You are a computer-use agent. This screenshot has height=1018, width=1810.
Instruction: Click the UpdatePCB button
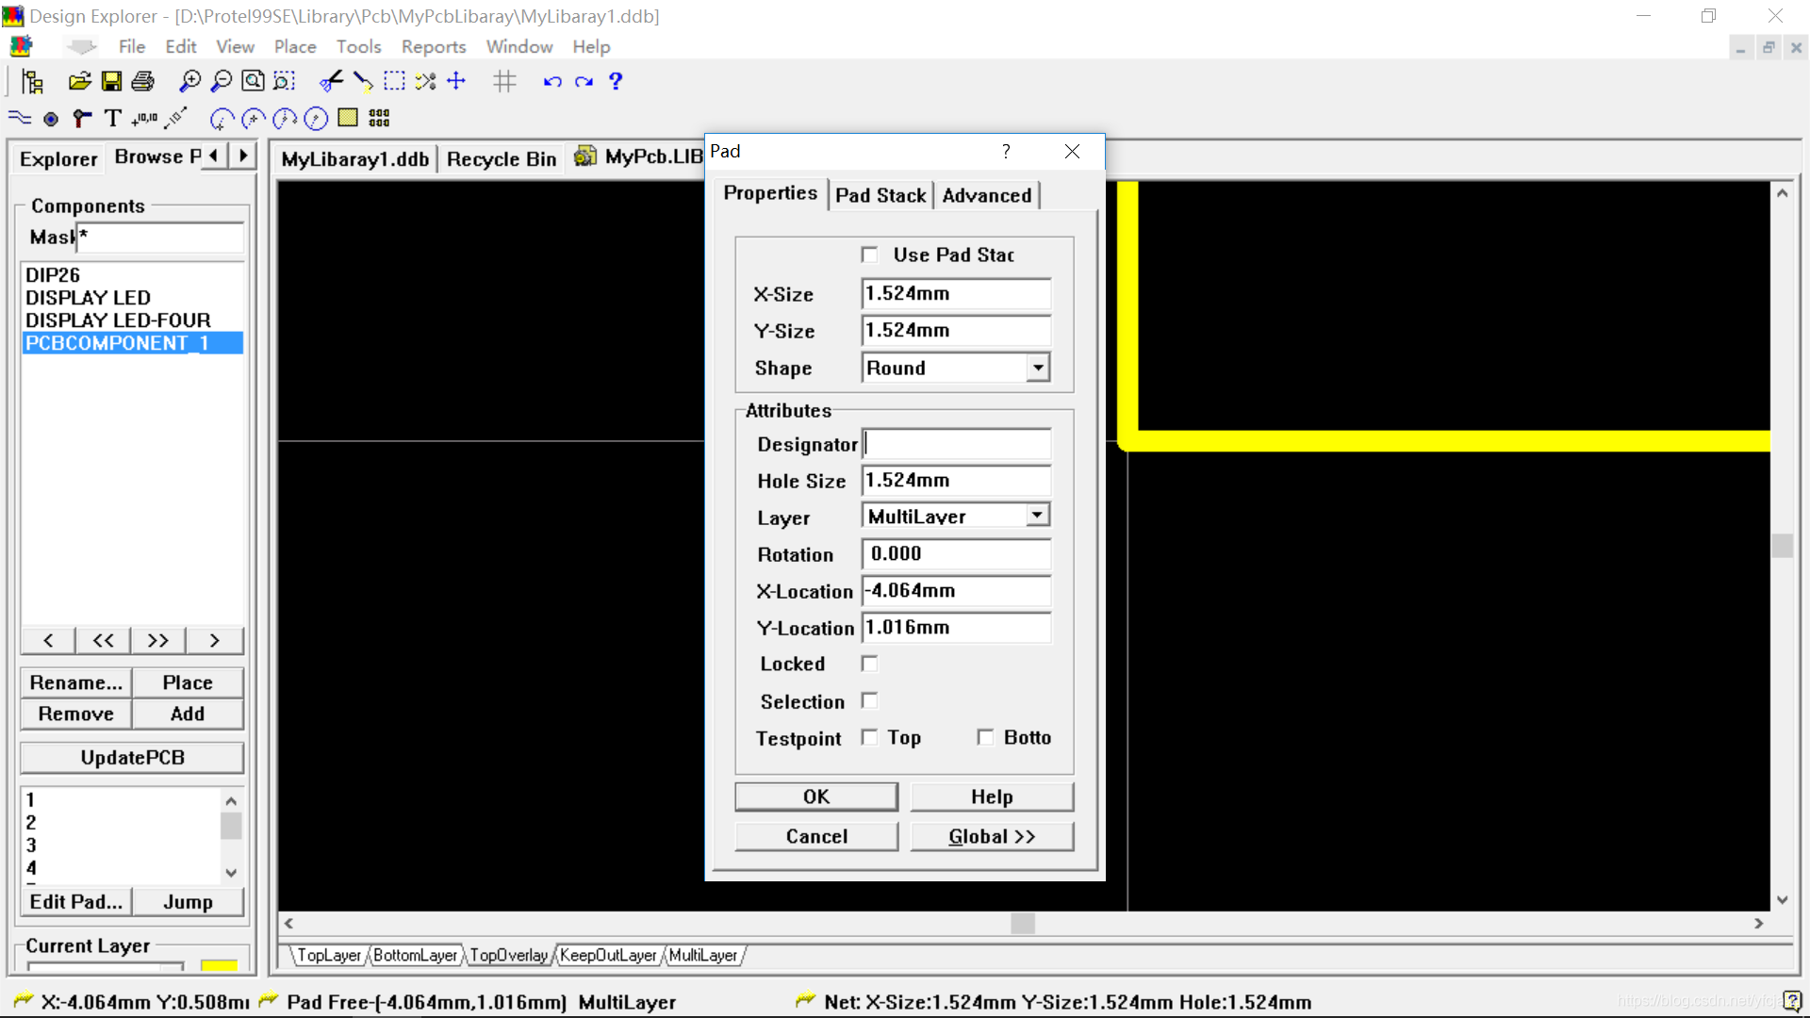pos(132,758)
